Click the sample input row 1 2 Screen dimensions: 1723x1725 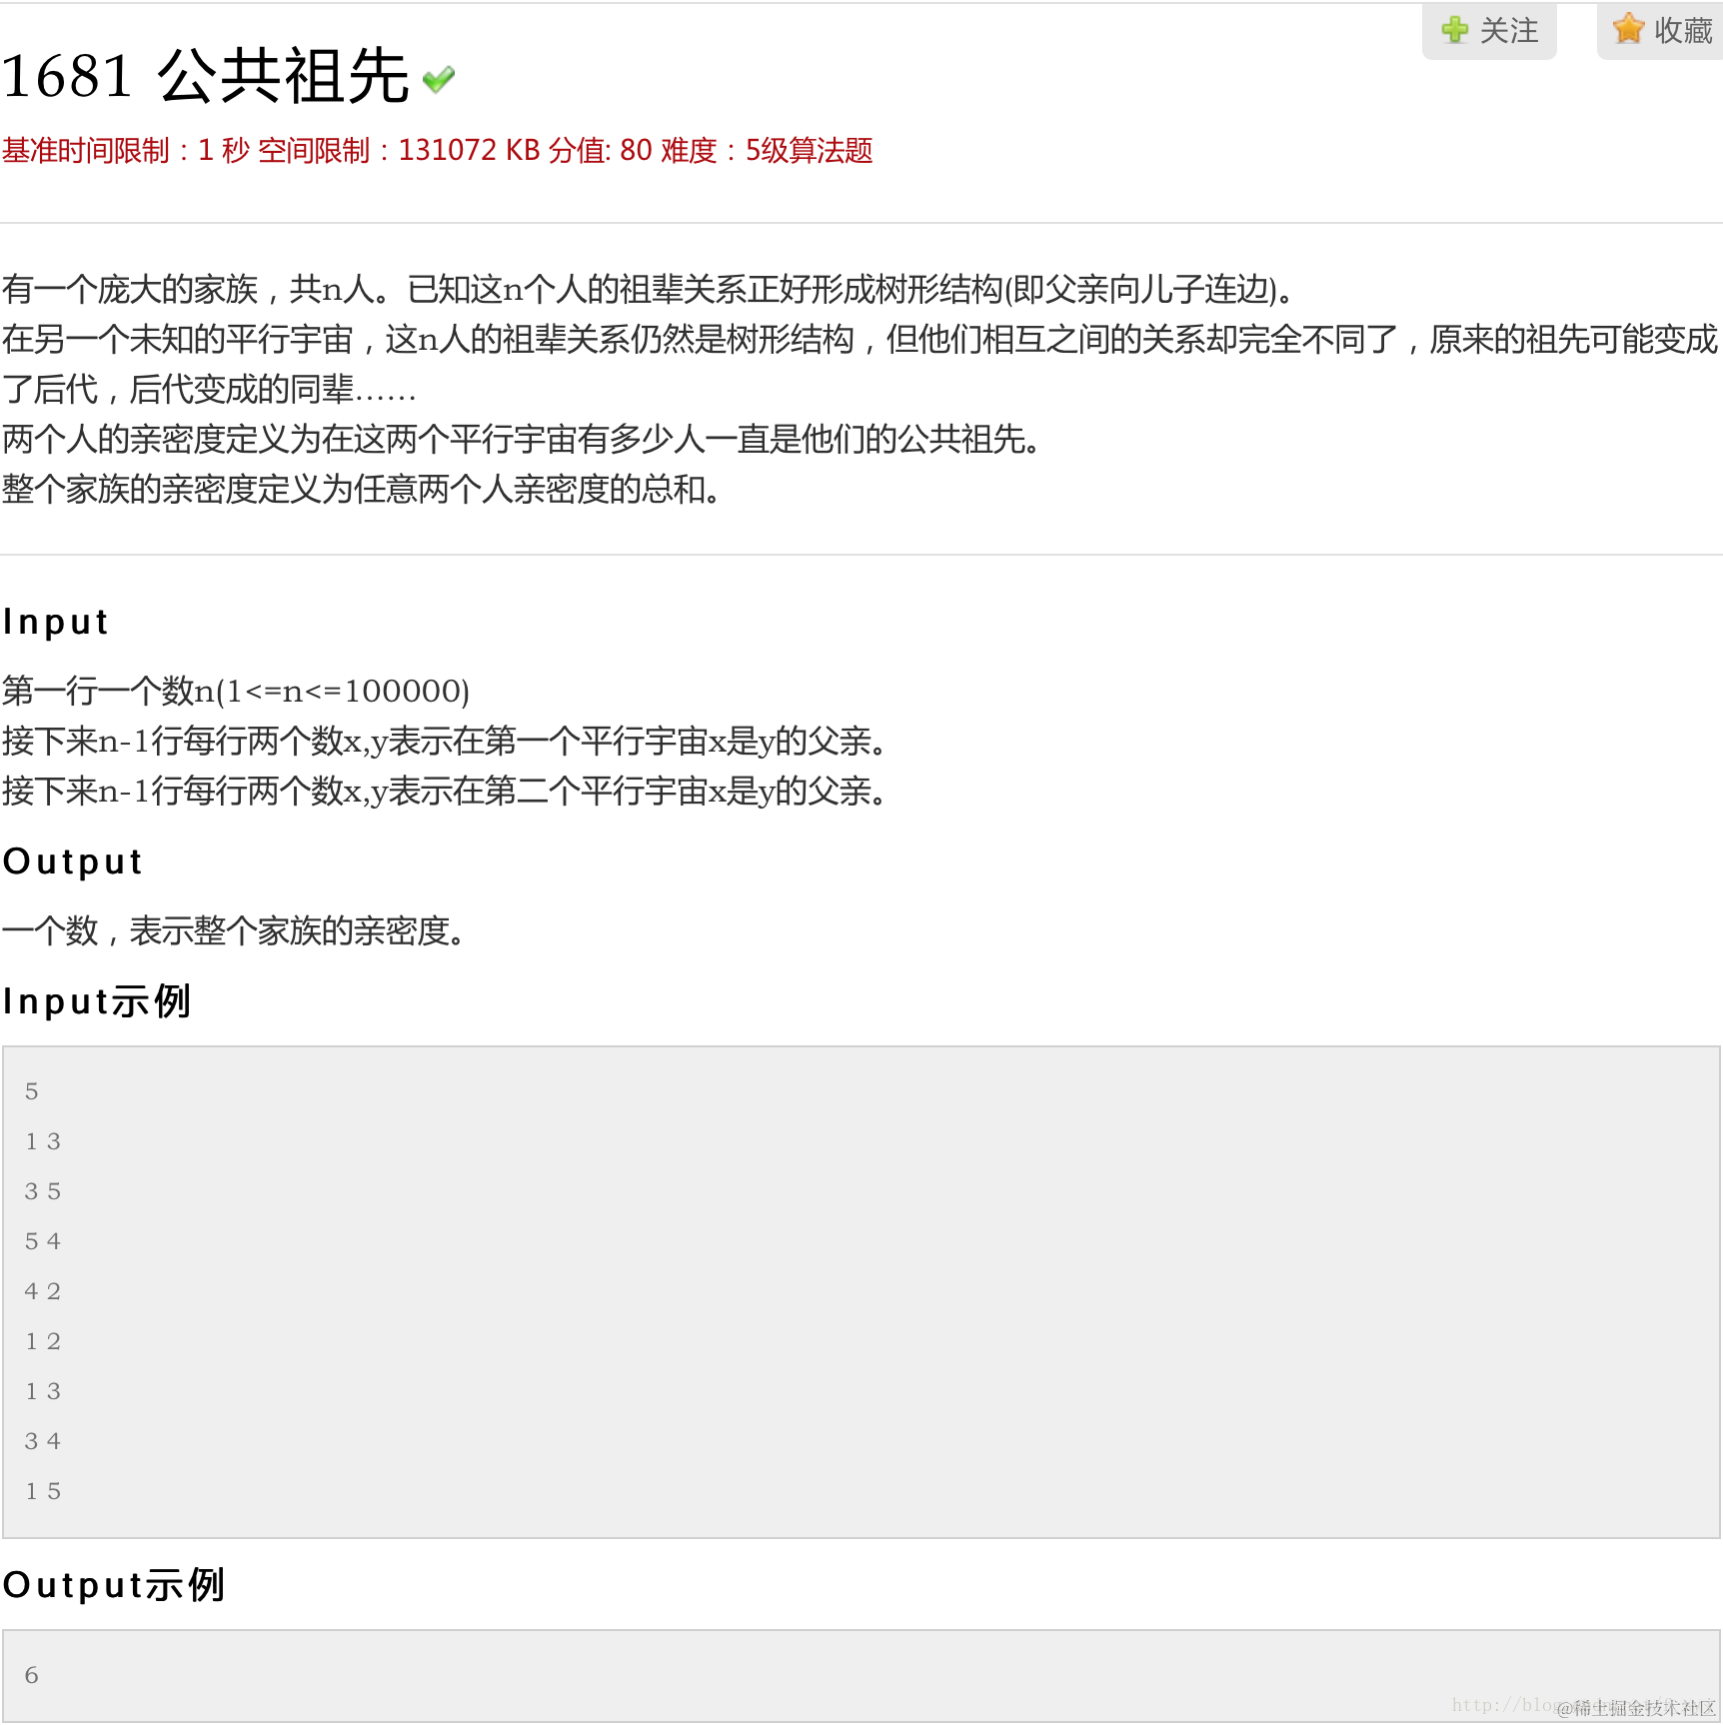[43, 1341]
